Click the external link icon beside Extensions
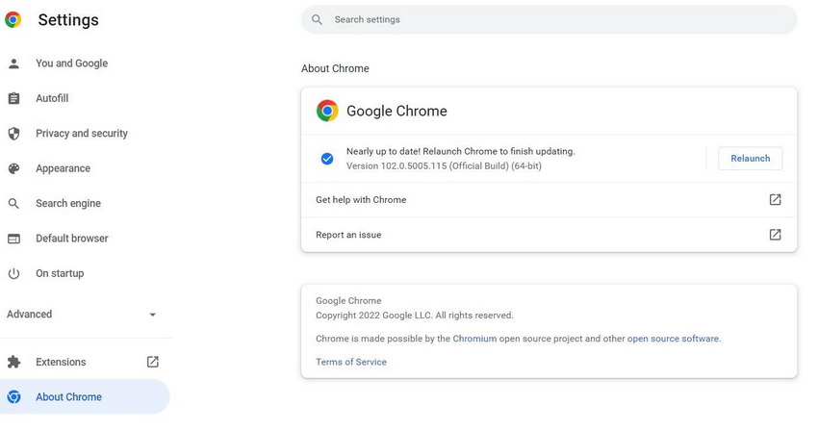The width and height of the screenshot is (818, 430). click(152, 362)
